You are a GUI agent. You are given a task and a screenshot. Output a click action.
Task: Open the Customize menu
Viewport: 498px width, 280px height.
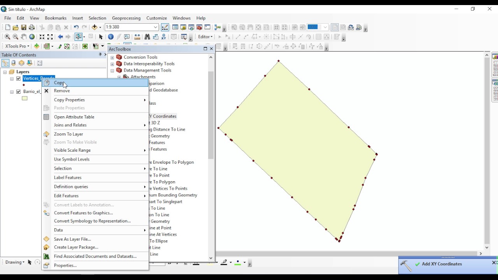(156, 18)
